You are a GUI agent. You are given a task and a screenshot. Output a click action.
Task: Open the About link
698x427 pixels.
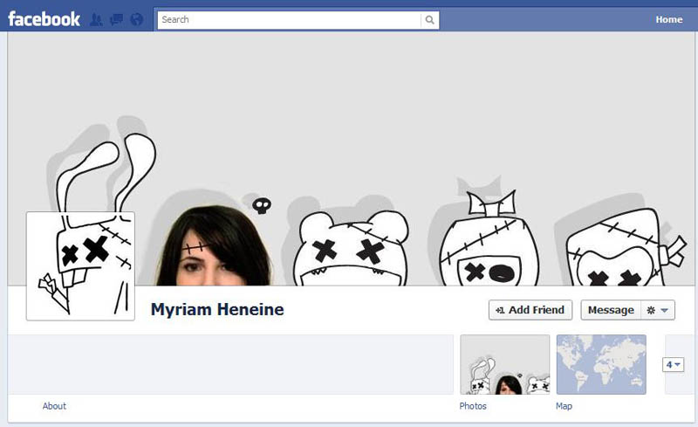click(x=54, y=406)
